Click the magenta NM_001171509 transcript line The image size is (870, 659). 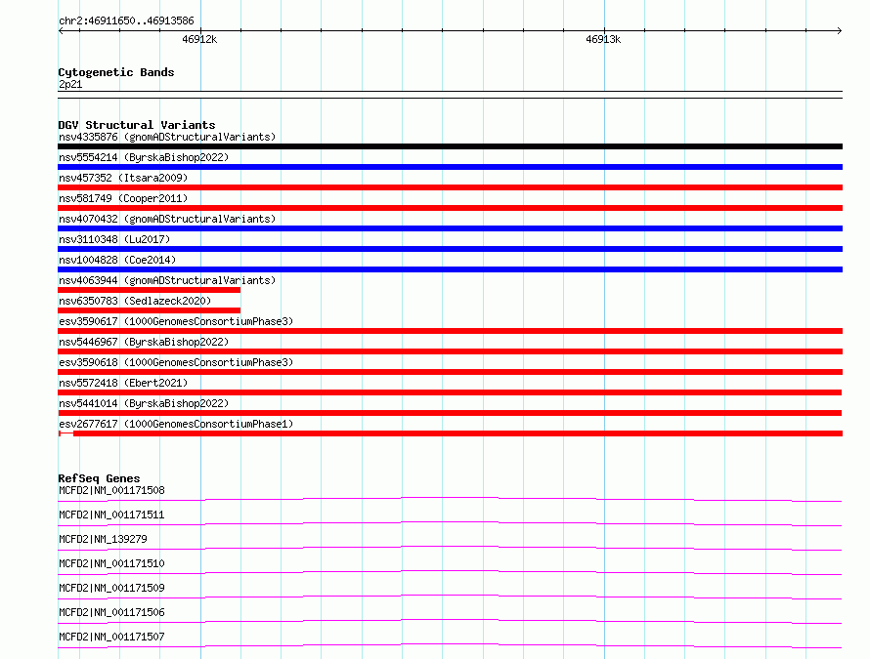[x=450, y=597]
